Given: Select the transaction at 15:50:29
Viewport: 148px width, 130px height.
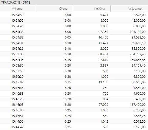Looking at the screenshot, I should (x=74, y=77).
